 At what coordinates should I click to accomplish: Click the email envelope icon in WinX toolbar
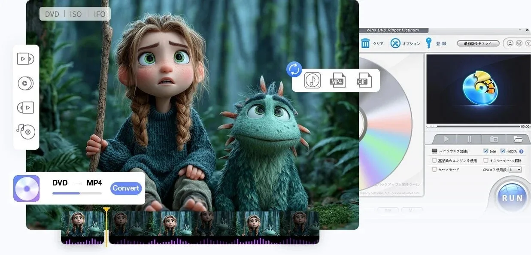[x=519, y=43]
